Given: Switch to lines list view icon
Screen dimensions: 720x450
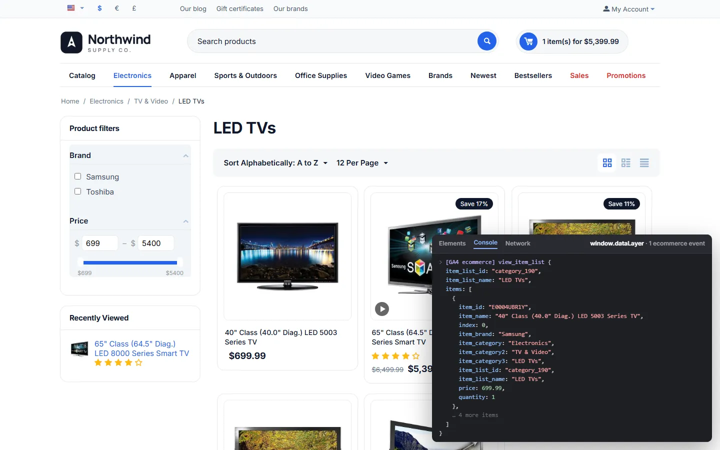Looking at the screenshot, I should coord(644,163).
